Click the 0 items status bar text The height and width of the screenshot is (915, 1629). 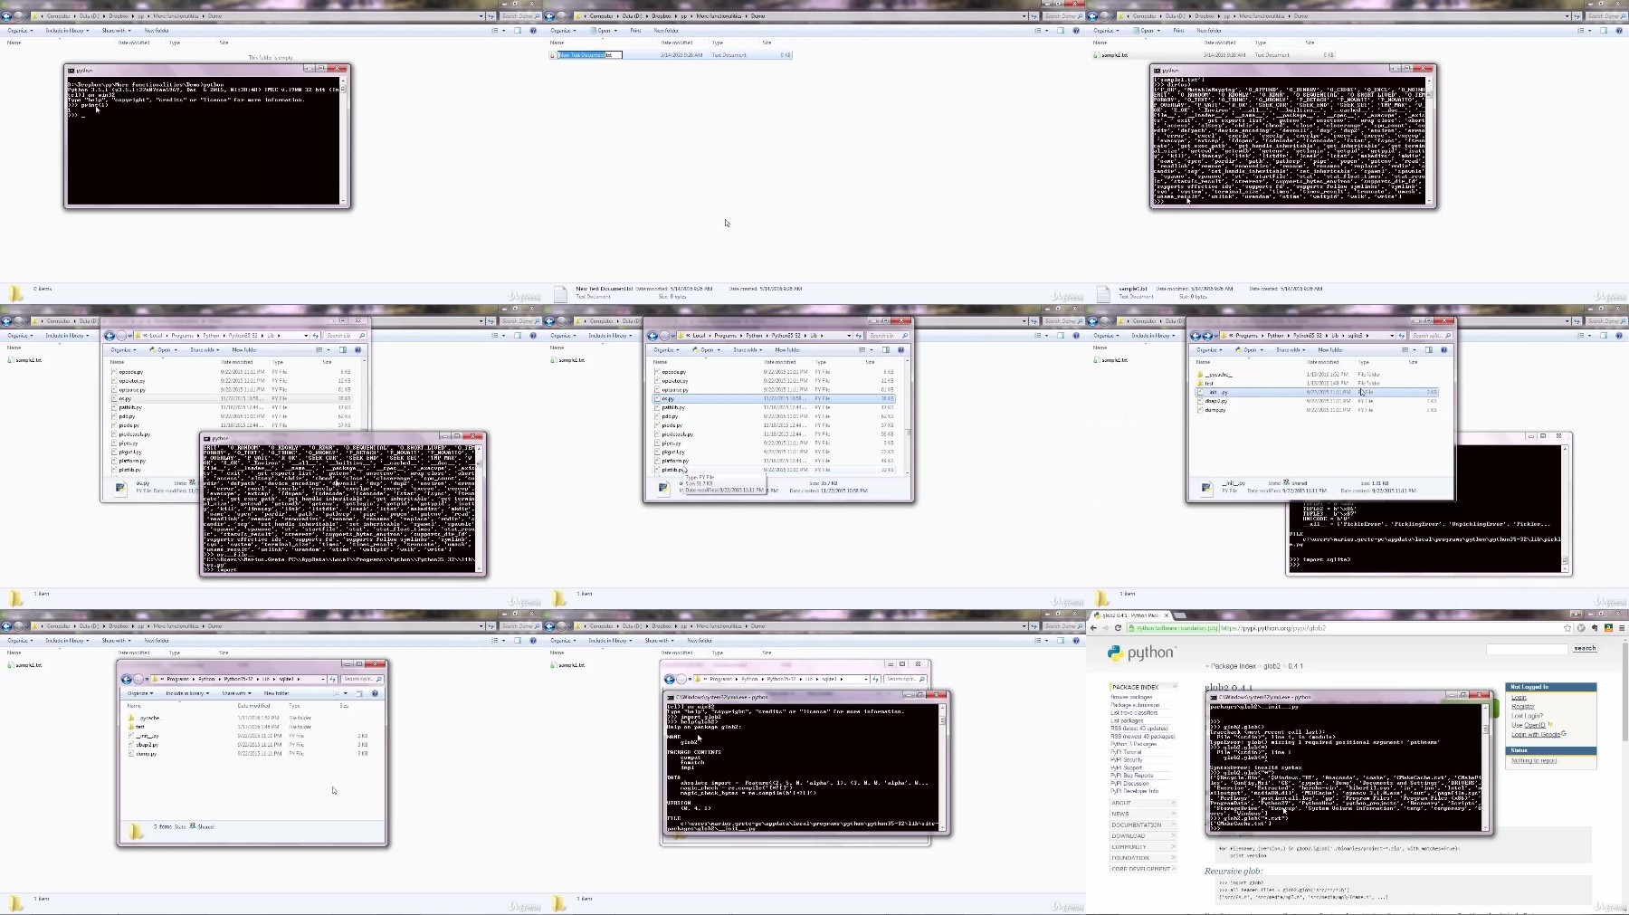pos(43,289)
